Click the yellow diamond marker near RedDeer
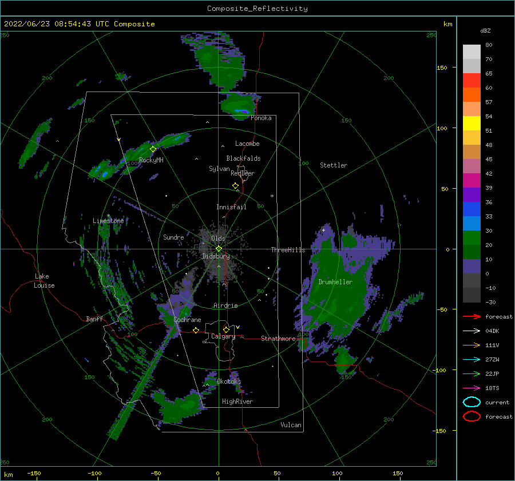The width and height of the screenshot is (515, 481). tap(235, 186)
